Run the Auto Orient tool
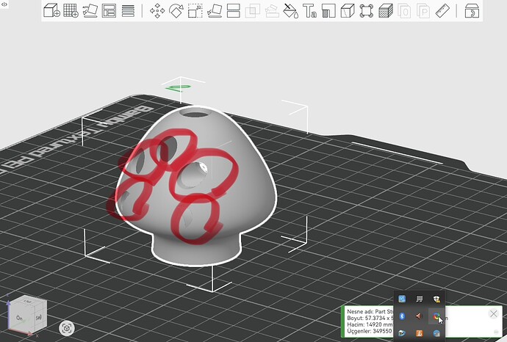Screen dimensions: 507x342 tap(90, 11)
